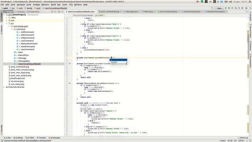
Task: Click the 'levelp' breadcrumb in navigation bar
Action: 30,8
